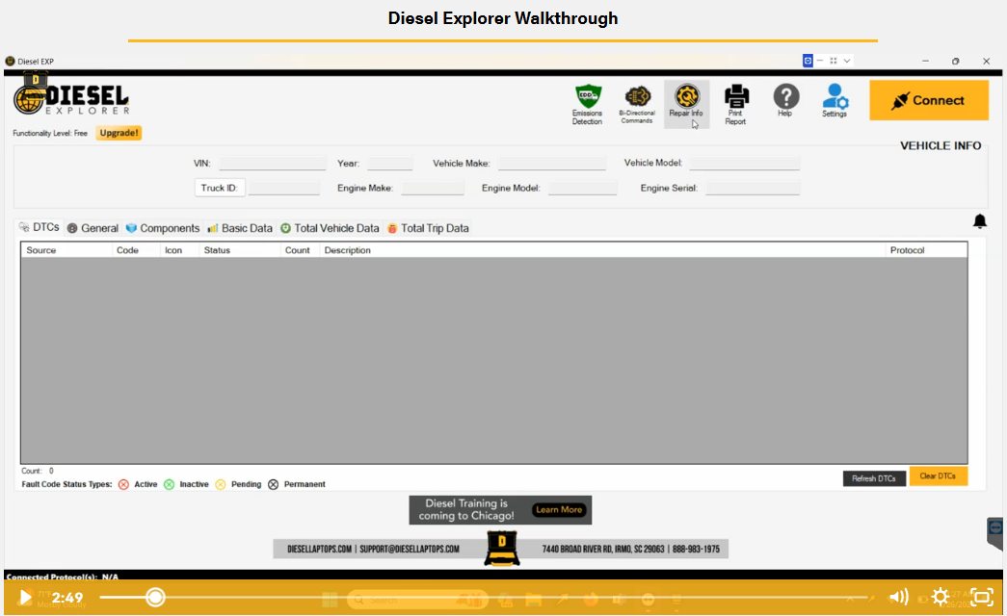Screen dimensions: 1007x616
Task: Switch to the DTCs tab
Action: point(40,227)
